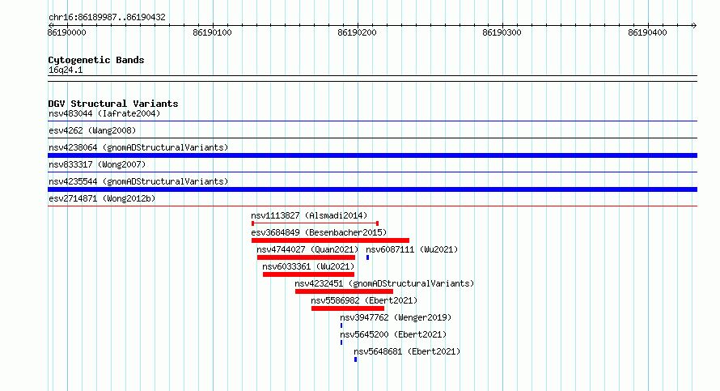The width and height of the screenshot is (720, 391).
Task: Click the ruler's left arrowhead
Action: point(50,25)
